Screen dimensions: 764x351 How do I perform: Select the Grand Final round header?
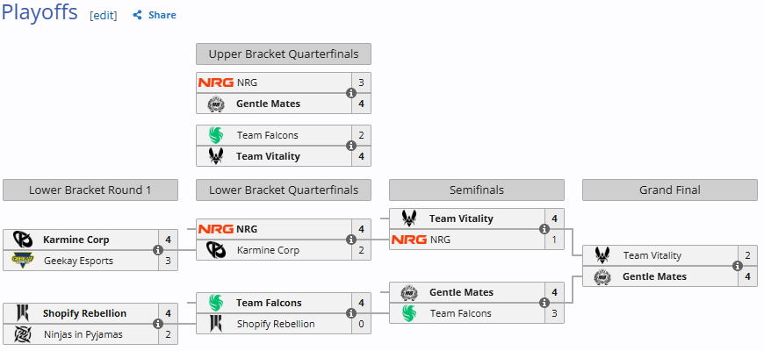[669, 190]
